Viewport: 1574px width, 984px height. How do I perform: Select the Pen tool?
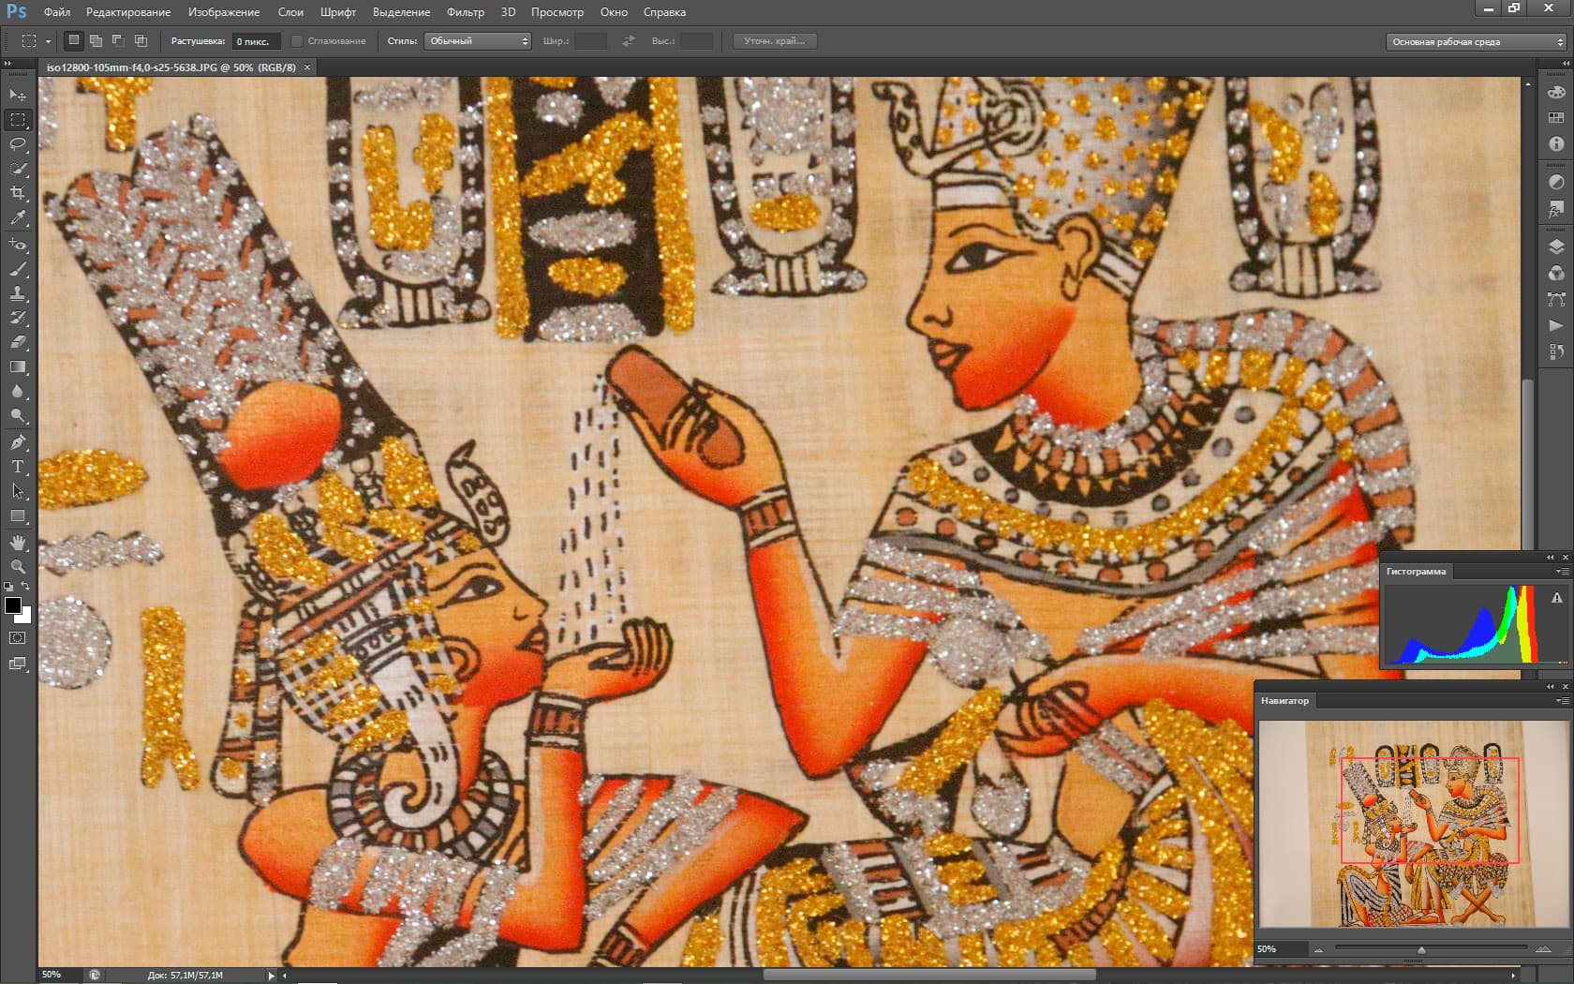(18, 442)
